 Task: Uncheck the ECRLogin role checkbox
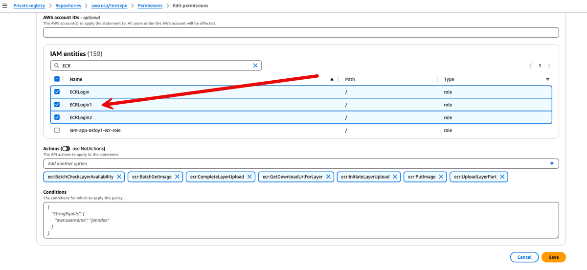57,92
